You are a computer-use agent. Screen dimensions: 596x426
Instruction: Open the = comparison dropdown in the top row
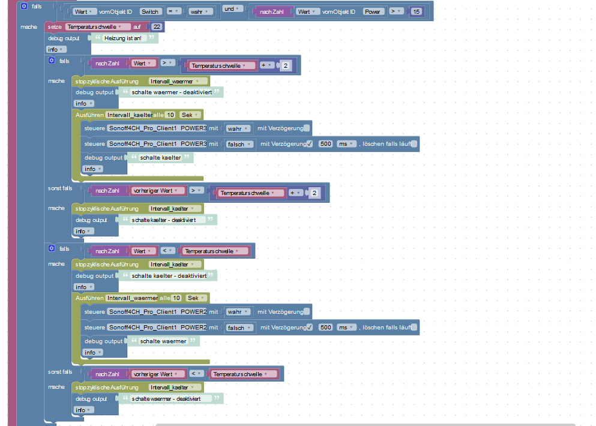173,11
